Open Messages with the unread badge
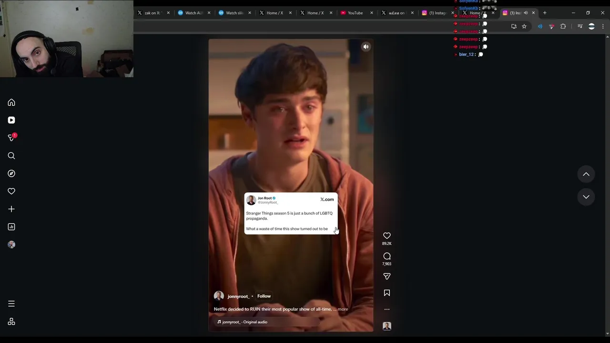 tap(11, 138)
